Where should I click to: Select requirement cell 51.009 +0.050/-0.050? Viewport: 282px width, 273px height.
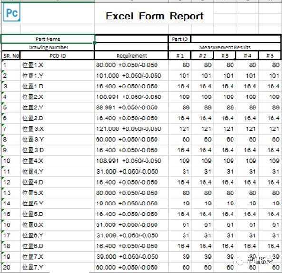coord(131,224)
